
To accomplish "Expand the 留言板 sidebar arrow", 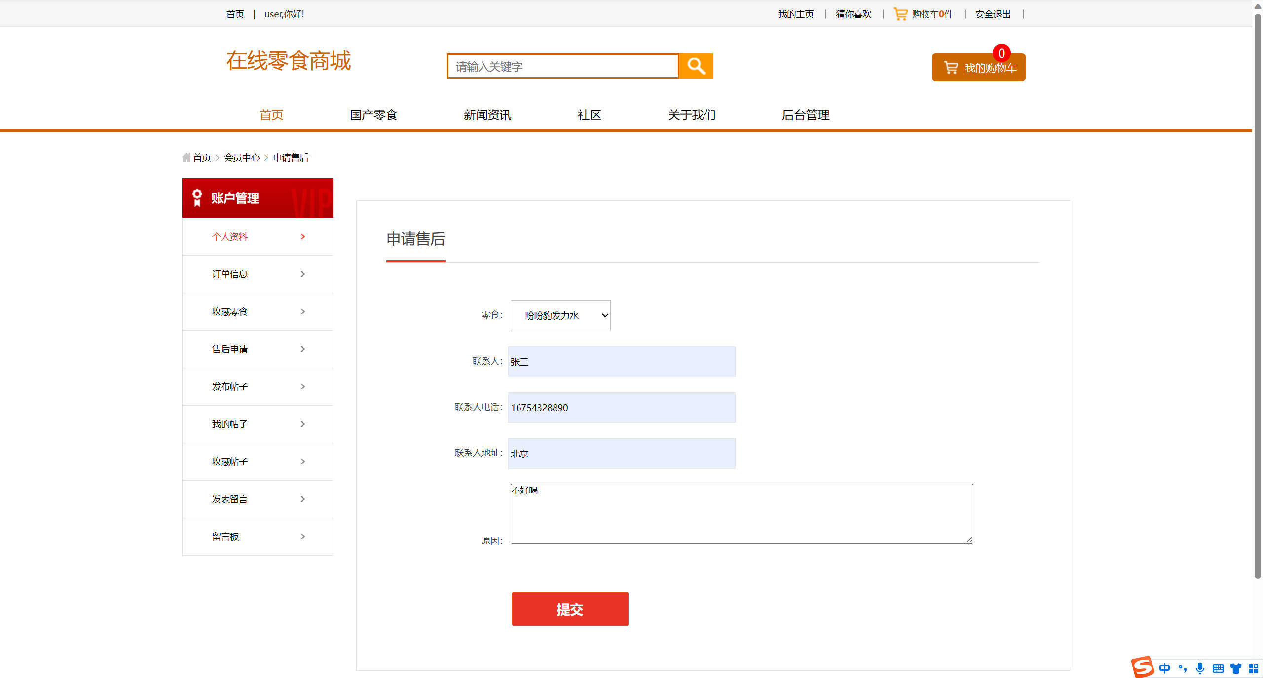I will pyautogui.click(x=302, y=536).
